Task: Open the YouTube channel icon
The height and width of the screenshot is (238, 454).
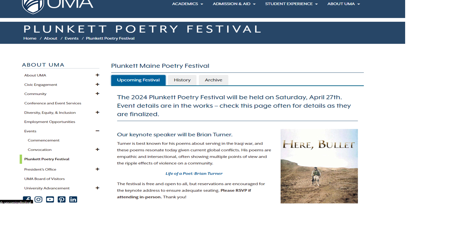Action: (x=50, y=199)
